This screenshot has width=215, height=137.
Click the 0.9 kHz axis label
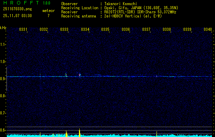(x=3, y=79)
